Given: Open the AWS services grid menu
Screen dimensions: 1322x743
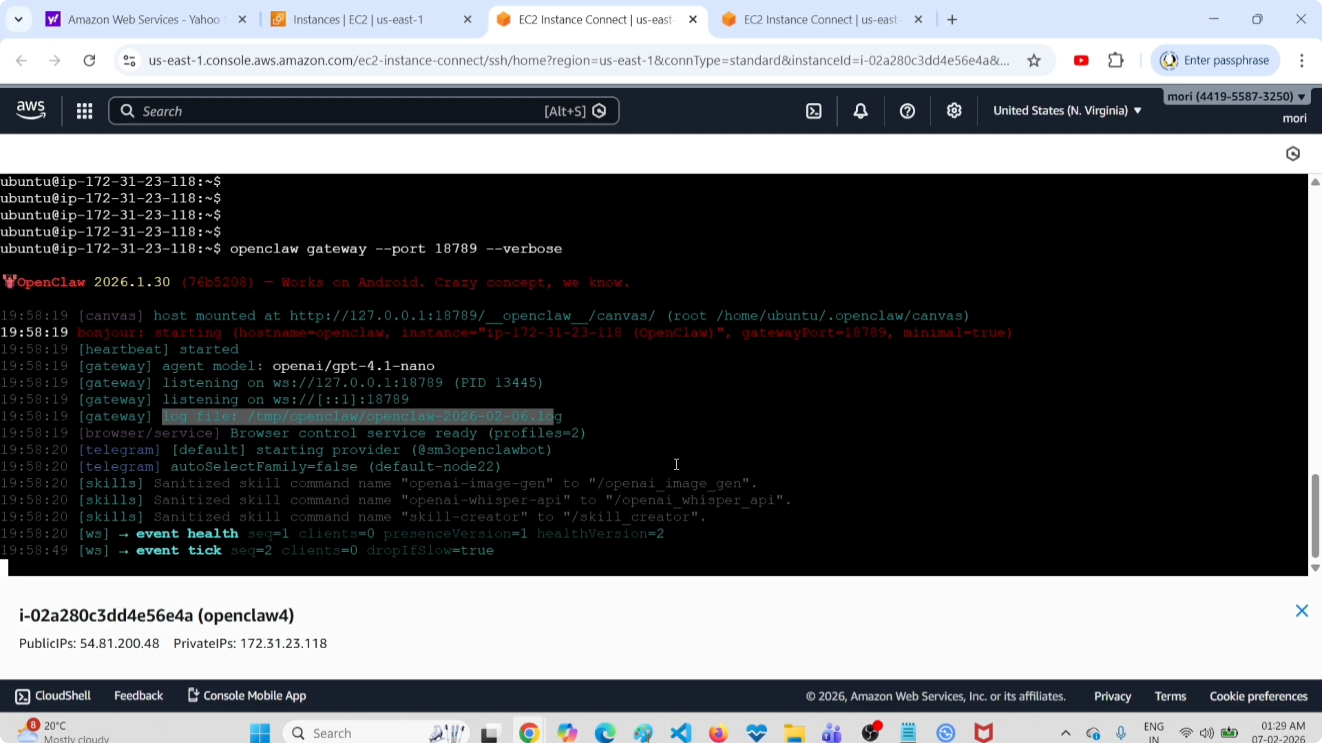Looking at the screenshot, I should [x=84, y=111].
